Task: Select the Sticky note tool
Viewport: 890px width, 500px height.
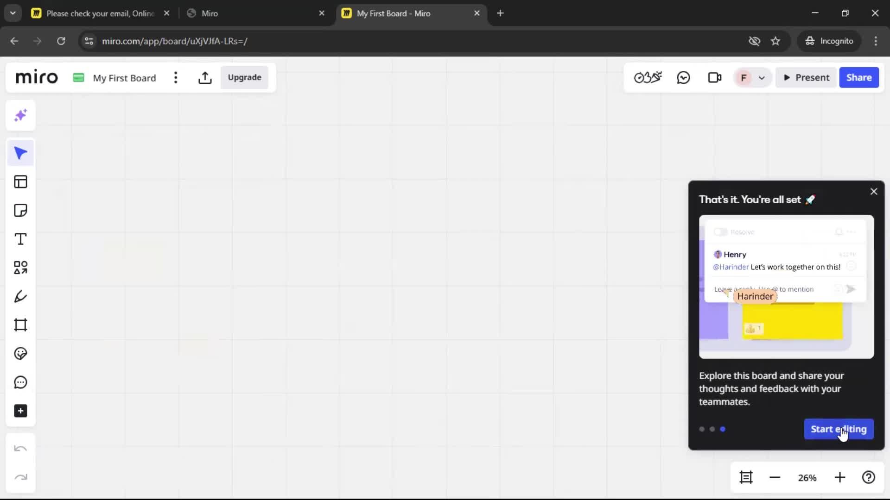Action: click(20, 211)
